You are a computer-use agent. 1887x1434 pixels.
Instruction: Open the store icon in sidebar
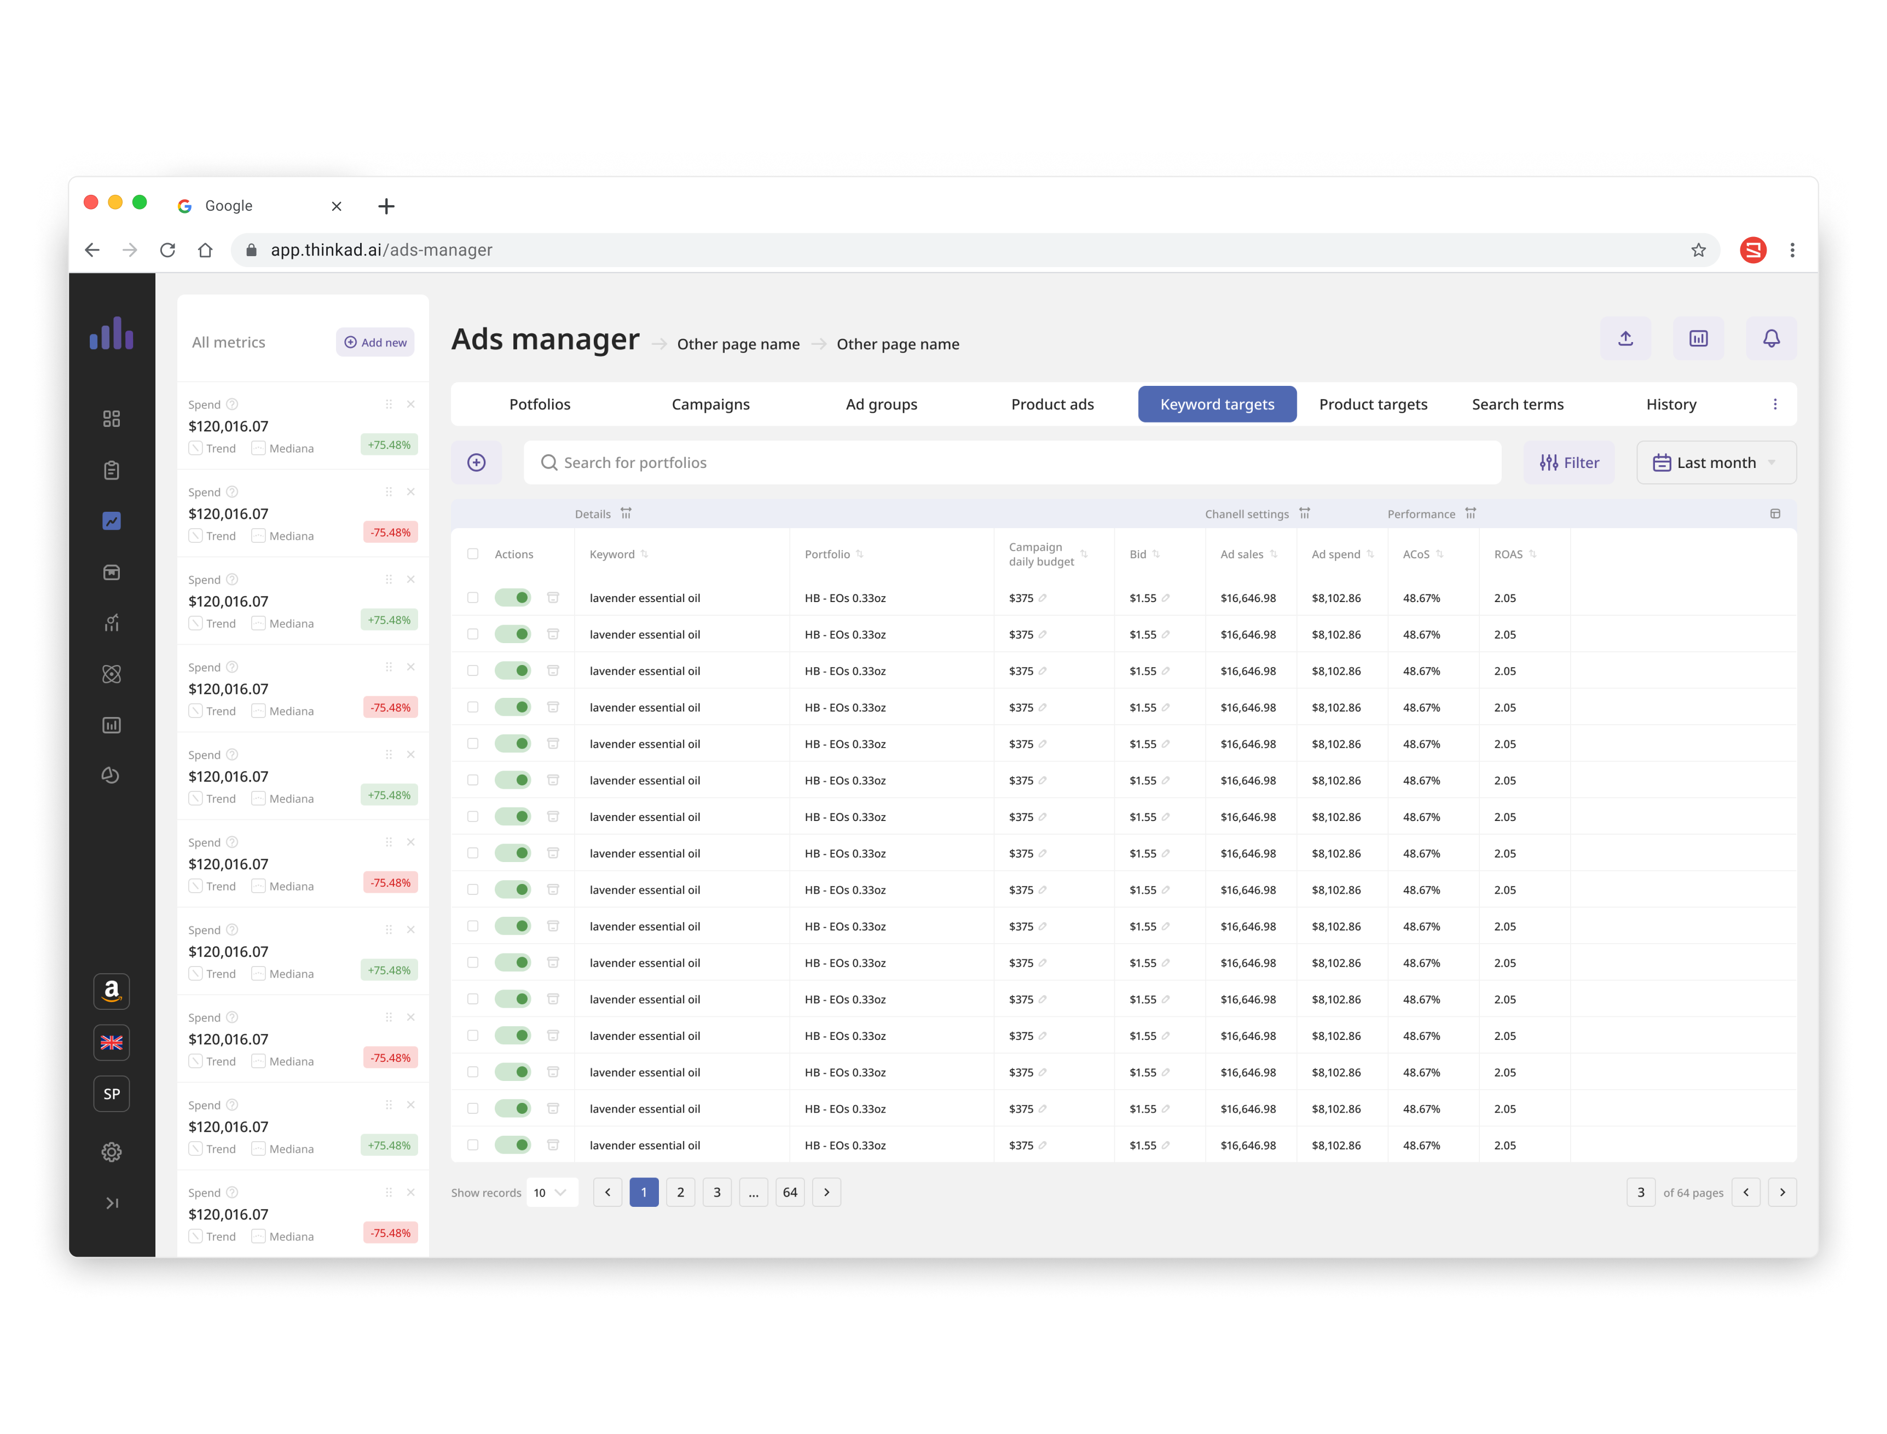(x=112, y=572)
